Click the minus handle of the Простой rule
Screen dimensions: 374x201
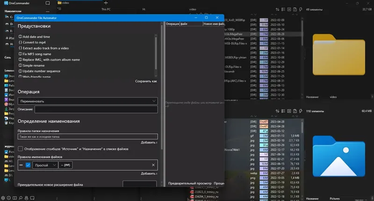tap(21, 165)
